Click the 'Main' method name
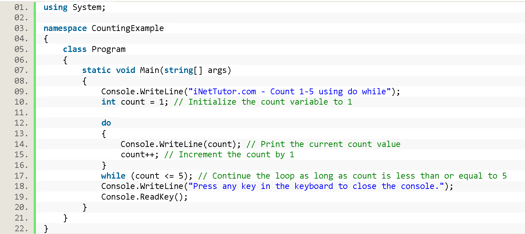The width and height of the screenshot is (525, 234). coord(149,71)
